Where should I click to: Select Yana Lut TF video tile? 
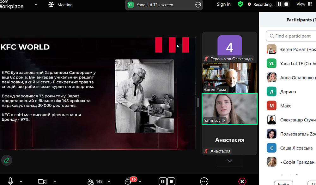[229, 109]
